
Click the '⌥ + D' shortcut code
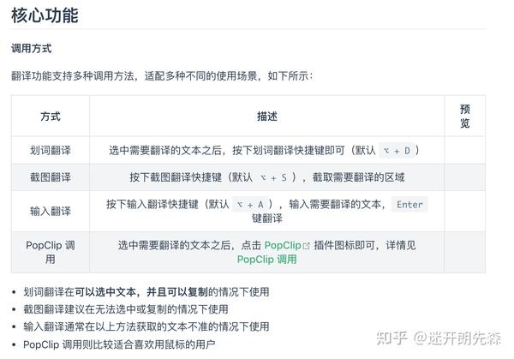[397, 151]
